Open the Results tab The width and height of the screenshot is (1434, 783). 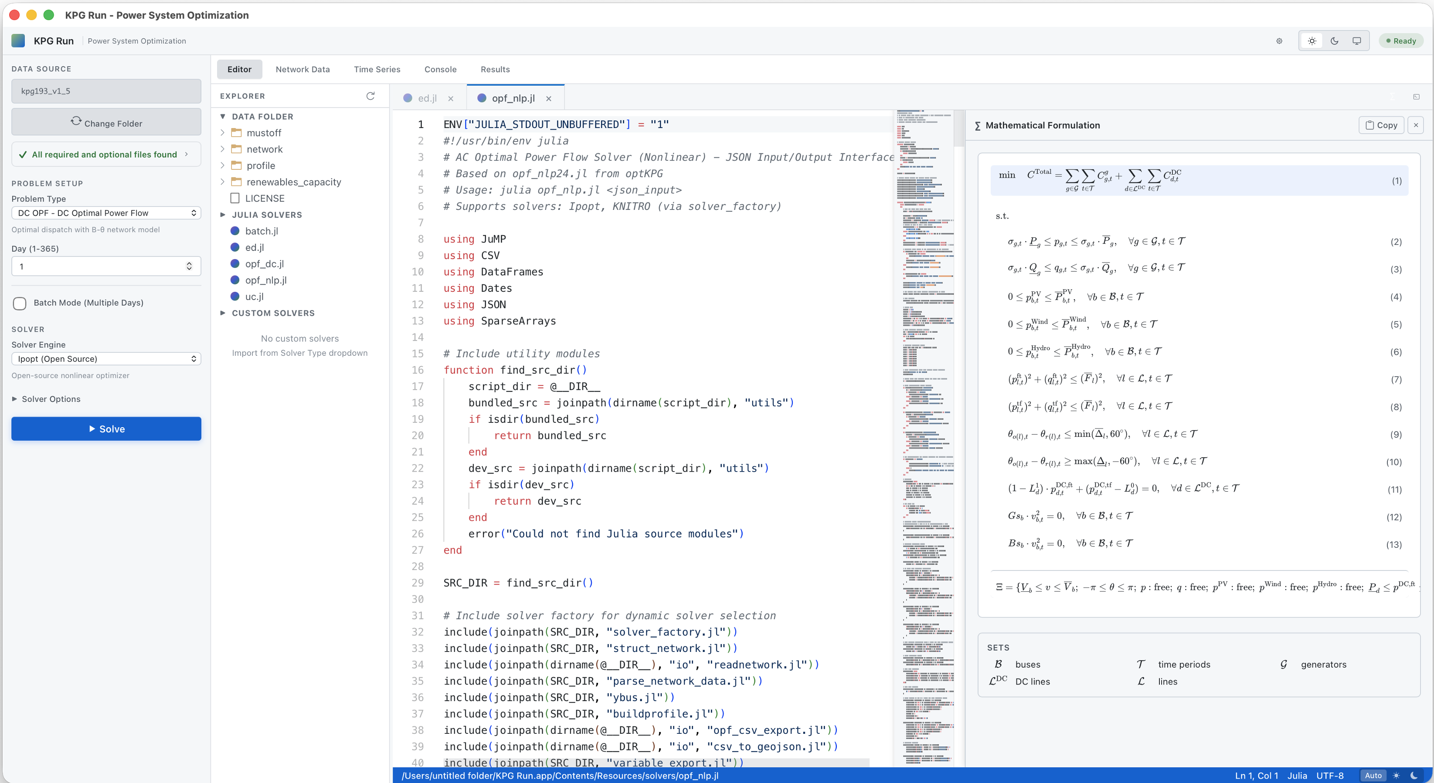495,69
